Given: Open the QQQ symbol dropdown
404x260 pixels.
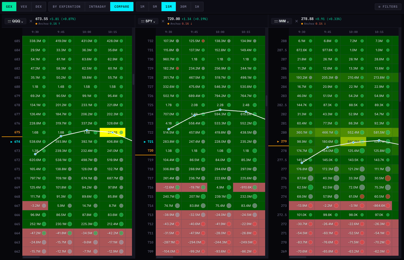Looking at the screenshot, I should 15,21.
